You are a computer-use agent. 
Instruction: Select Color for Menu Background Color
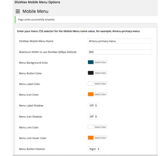[100, 62]
